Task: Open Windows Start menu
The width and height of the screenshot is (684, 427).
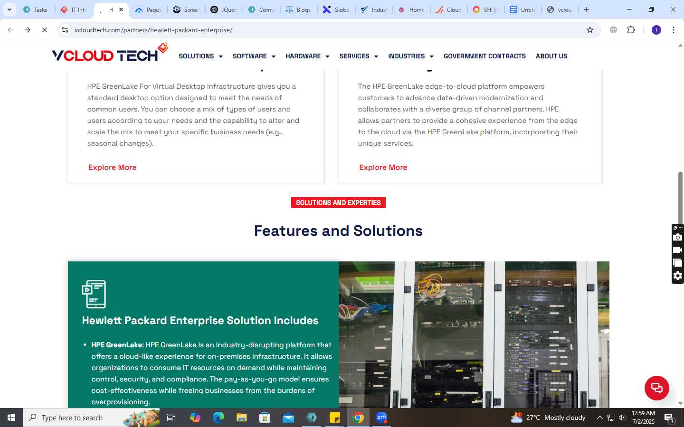Action: pyautogui.click(x=11, y=418)
